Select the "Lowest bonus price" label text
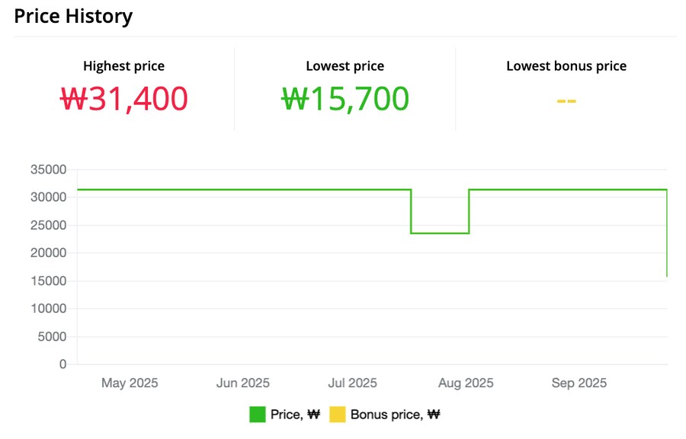The image size is (686, 439). (x=566, y=66)
